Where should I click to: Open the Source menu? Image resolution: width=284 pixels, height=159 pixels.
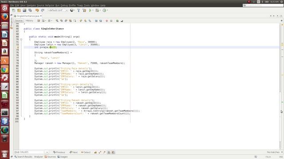[40, 5]
